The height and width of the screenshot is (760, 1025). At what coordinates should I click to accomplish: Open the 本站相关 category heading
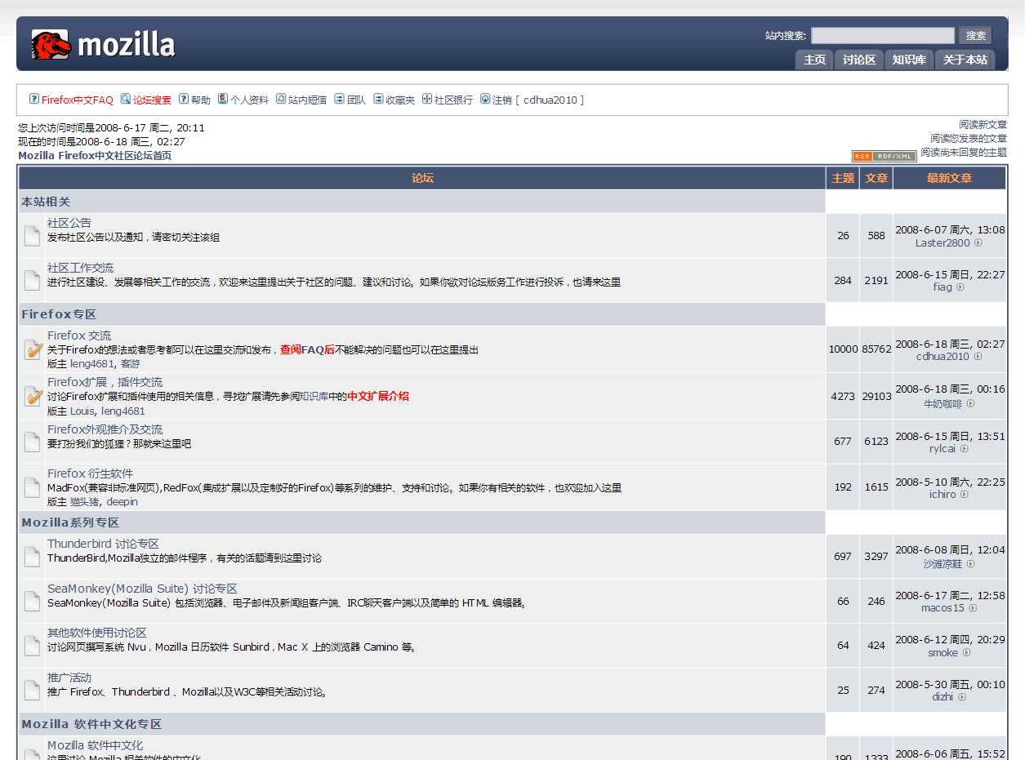46,202
